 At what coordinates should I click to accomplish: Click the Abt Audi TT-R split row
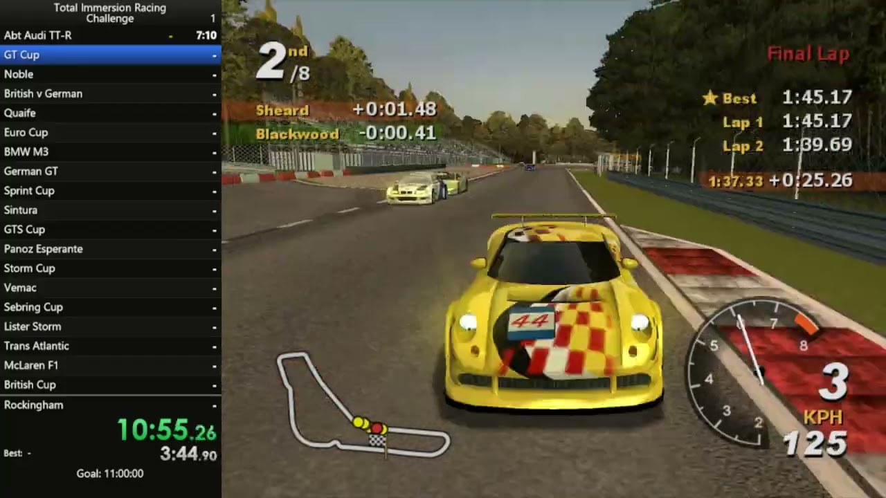(x=111, y=35)
